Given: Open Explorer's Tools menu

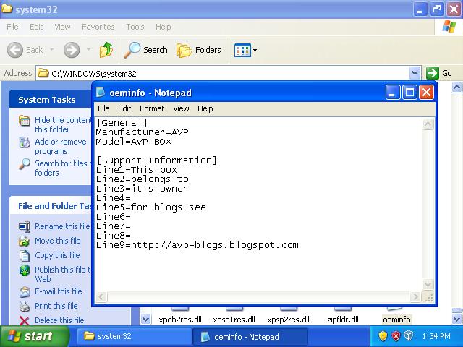Looking at the screenshot, I should click(135, 27).
